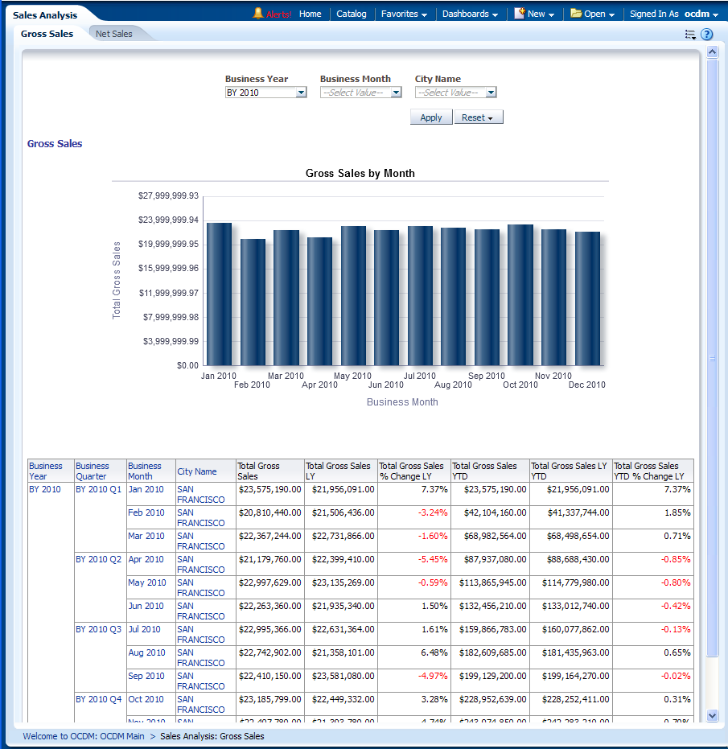The height and width of the screenshot is (749, 728).
Task: Switch to the Net Sales tab
Action: click(x=114, y=34)
